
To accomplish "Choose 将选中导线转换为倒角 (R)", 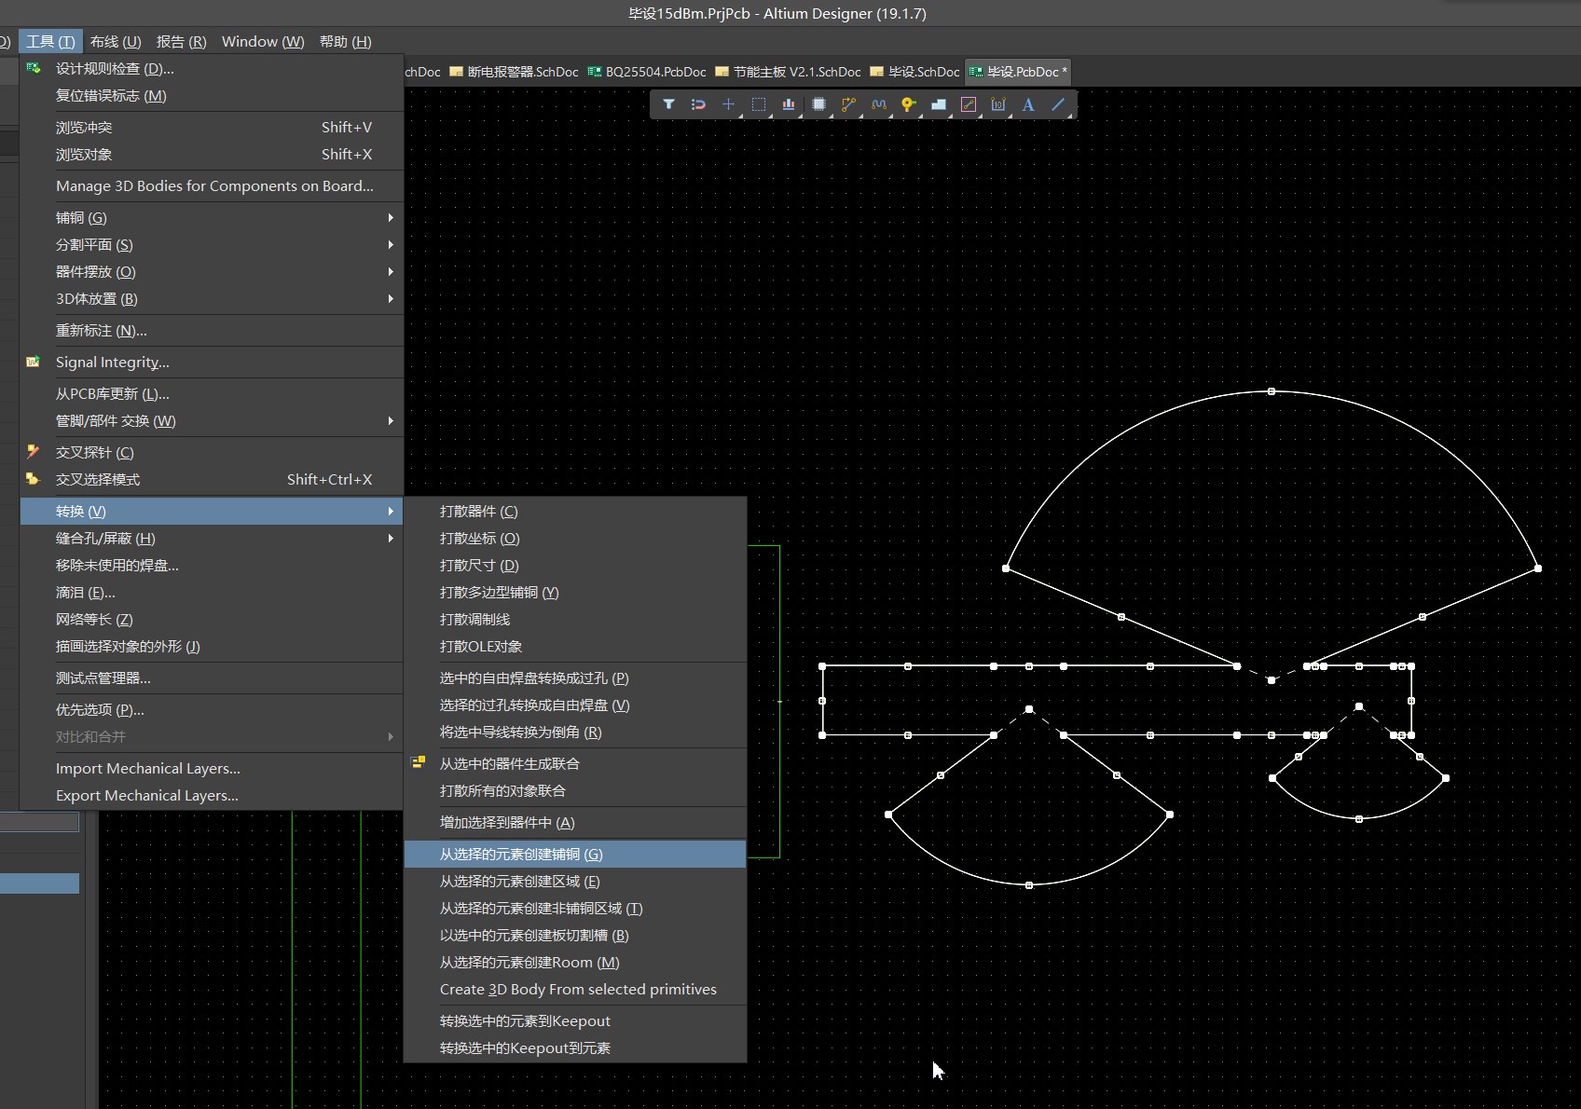I will (x=575, y=732).
